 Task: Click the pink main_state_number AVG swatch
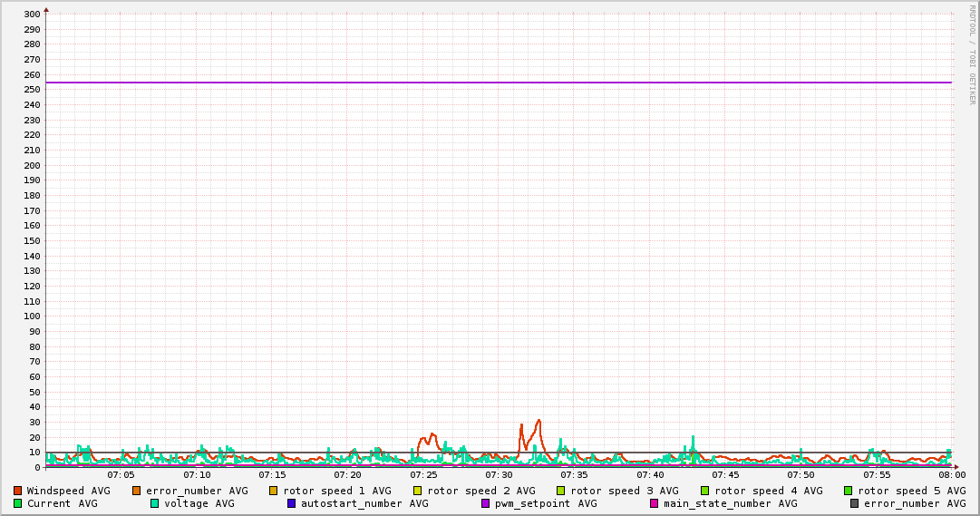(x=655, y=503)
